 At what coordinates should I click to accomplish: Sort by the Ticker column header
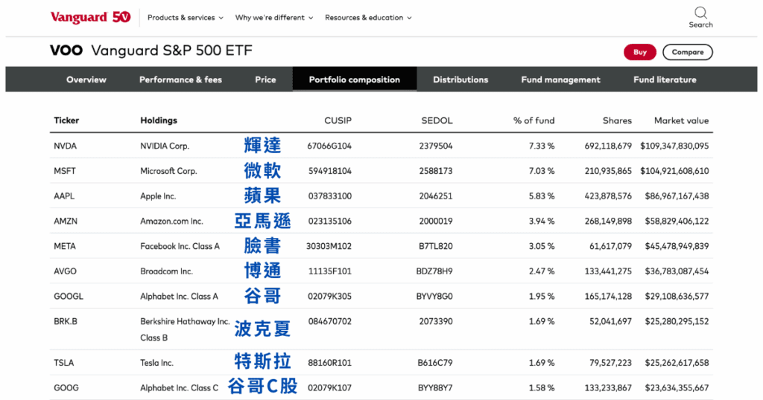66,120
